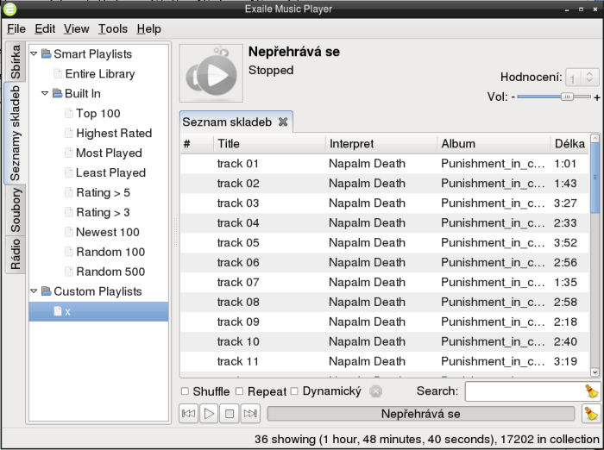Screen dimensions: 604x450
Task: Collapse the Custom Playlists node
Action: tap(34, 291)
